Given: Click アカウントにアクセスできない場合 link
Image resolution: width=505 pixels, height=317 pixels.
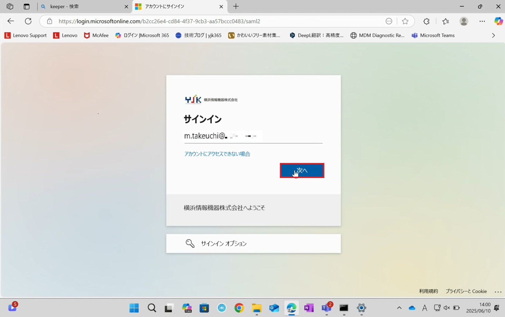Looking at the screenshot, I should pyautogui.click(x=217, y=154).
